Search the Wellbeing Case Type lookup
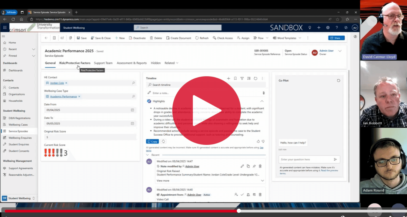 [133, 97]
